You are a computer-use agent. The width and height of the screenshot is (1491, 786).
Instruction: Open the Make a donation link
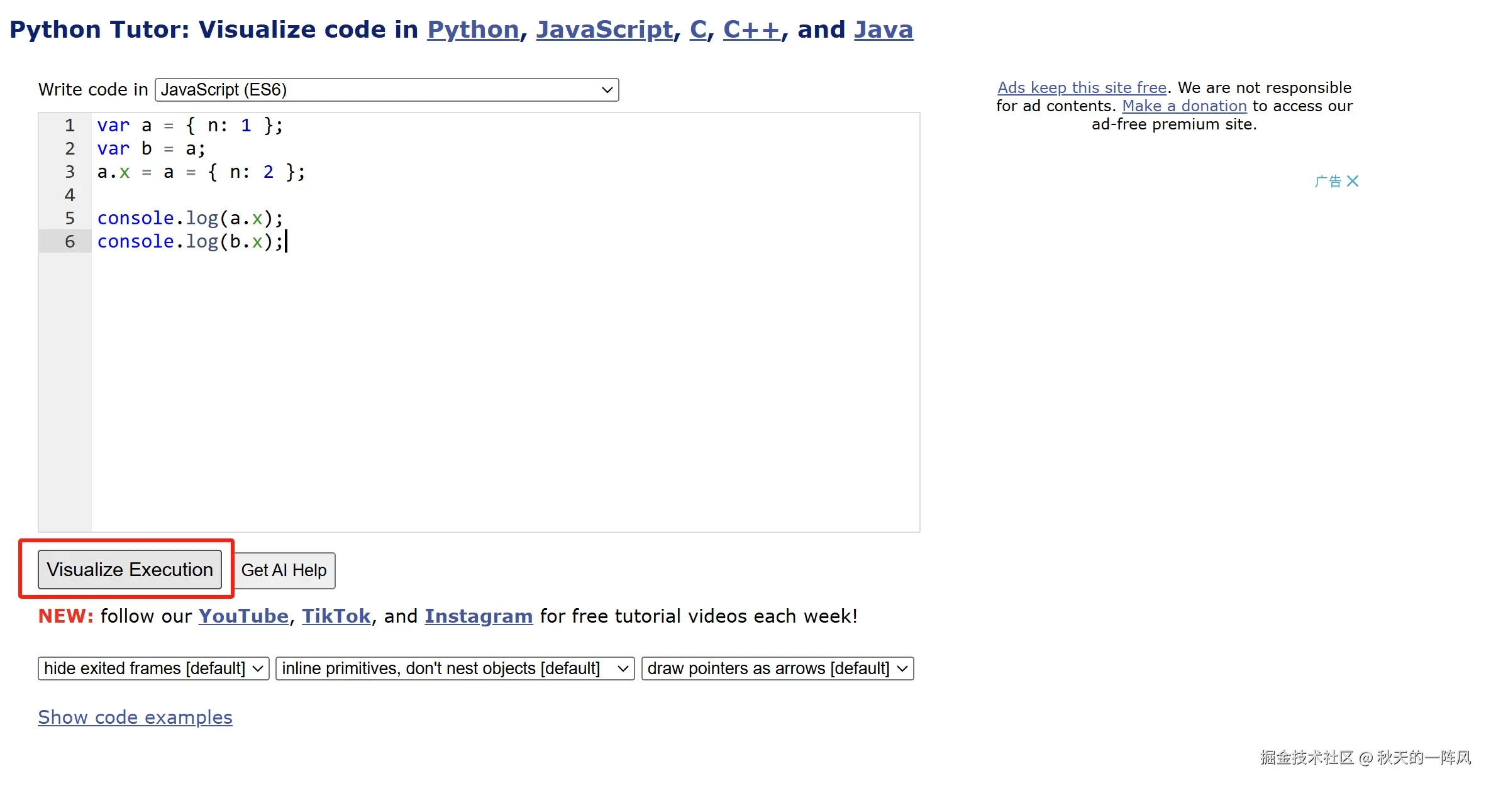[x=1184, y=106]
